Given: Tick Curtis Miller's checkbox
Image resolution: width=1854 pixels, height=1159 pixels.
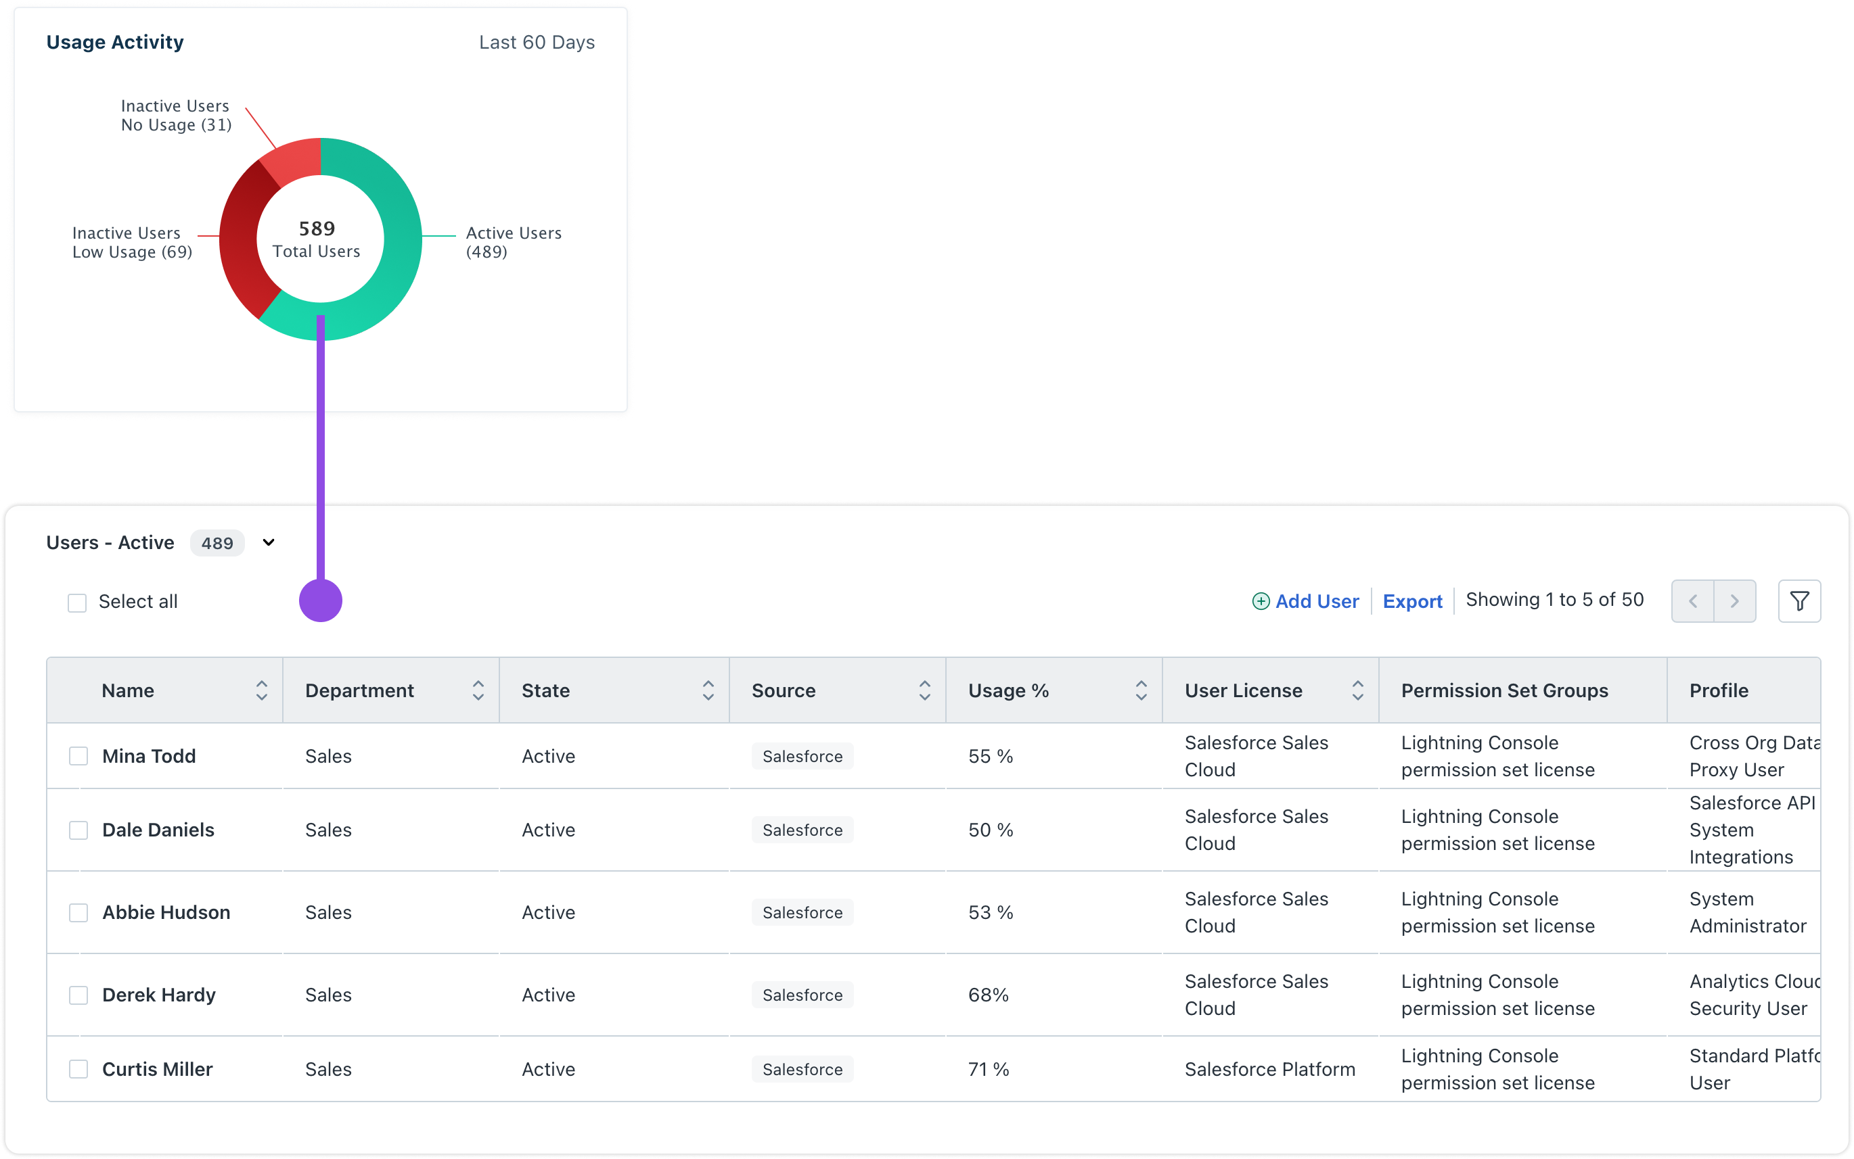Looking at the screenshot, I should tap(78, 1069).
